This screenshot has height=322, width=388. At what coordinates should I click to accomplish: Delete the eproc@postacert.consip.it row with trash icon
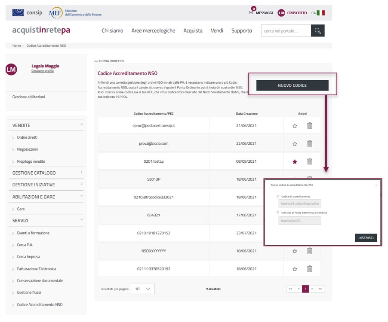[x=309, y=126]
